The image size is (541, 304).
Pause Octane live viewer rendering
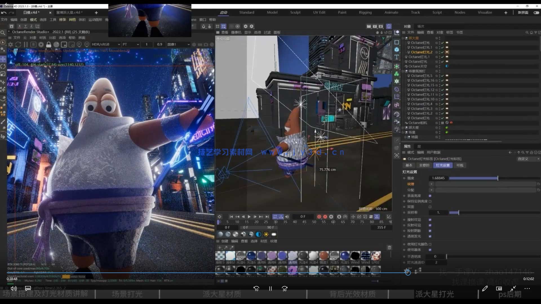pyautogui.click(x=26, y=44)
